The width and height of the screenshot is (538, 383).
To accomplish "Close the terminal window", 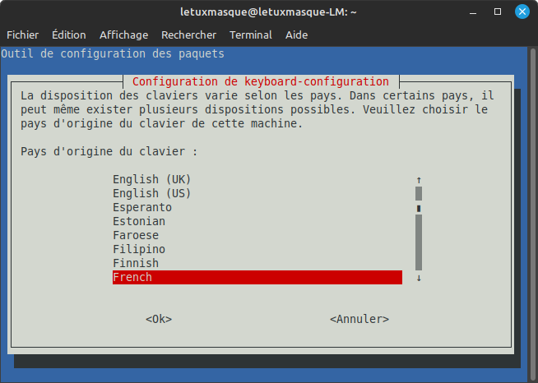I will [x=522, y=12].
